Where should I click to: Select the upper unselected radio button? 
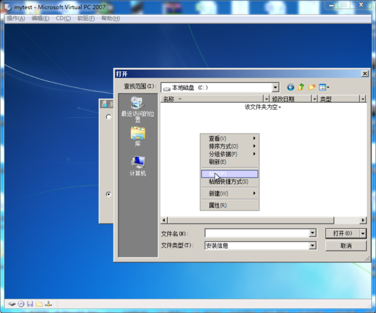(x=108, y=117)
